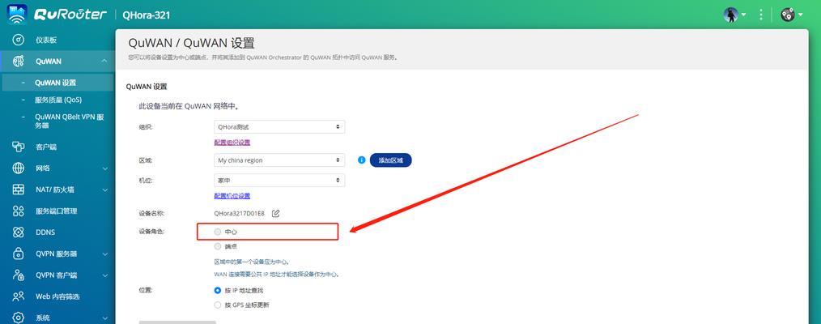
Task: Click the 添加区域 button
Action: (x=390, y=160)
